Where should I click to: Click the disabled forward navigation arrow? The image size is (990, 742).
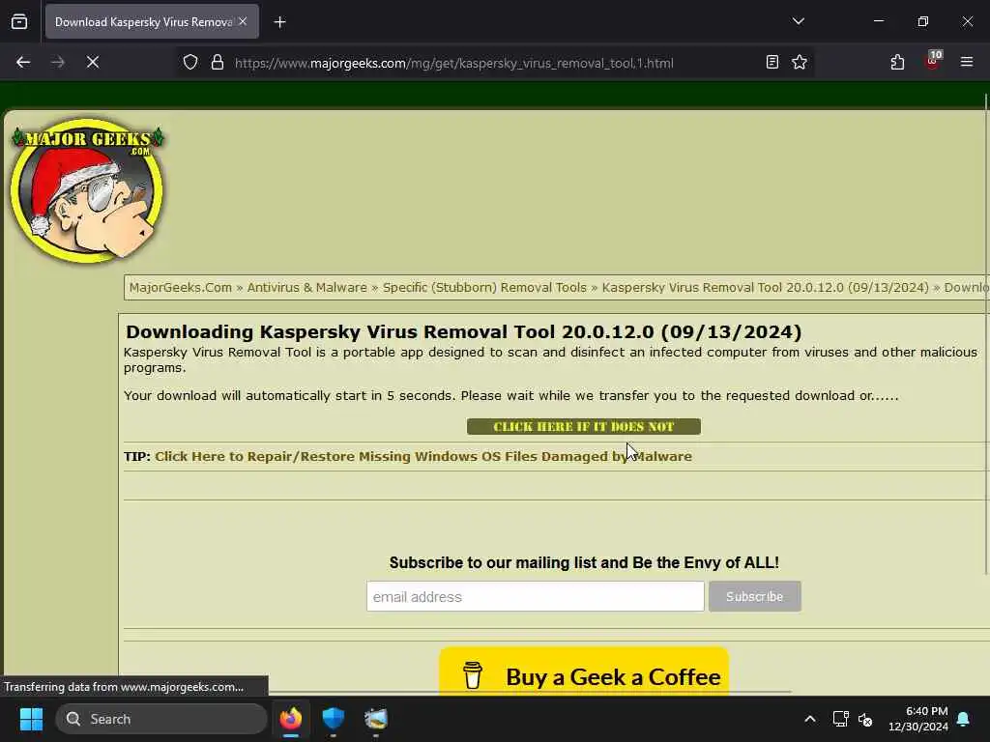coord(57,62)
